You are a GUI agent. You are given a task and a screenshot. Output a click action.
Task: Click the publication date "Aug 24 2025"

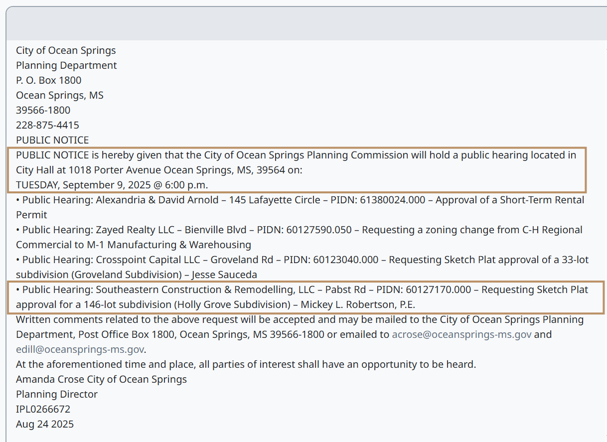45,424
